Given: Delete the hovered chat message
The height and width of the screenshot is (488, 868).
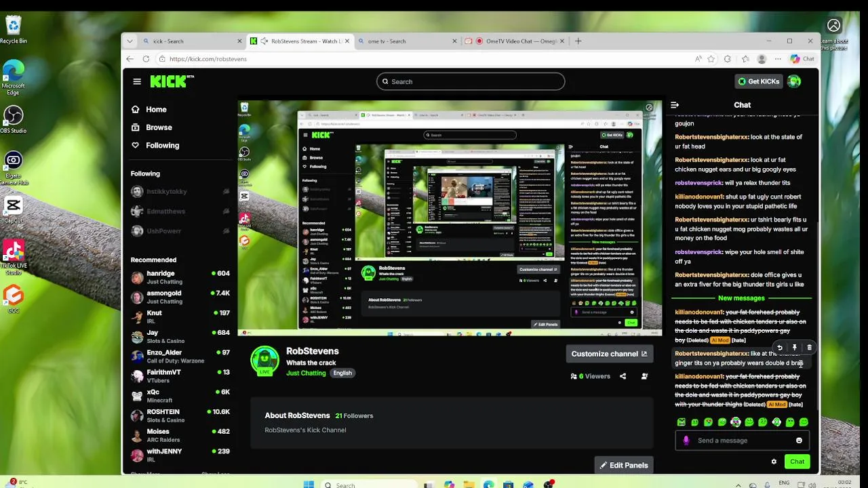Looking at the screenshot, I should [x=809, y=348].
